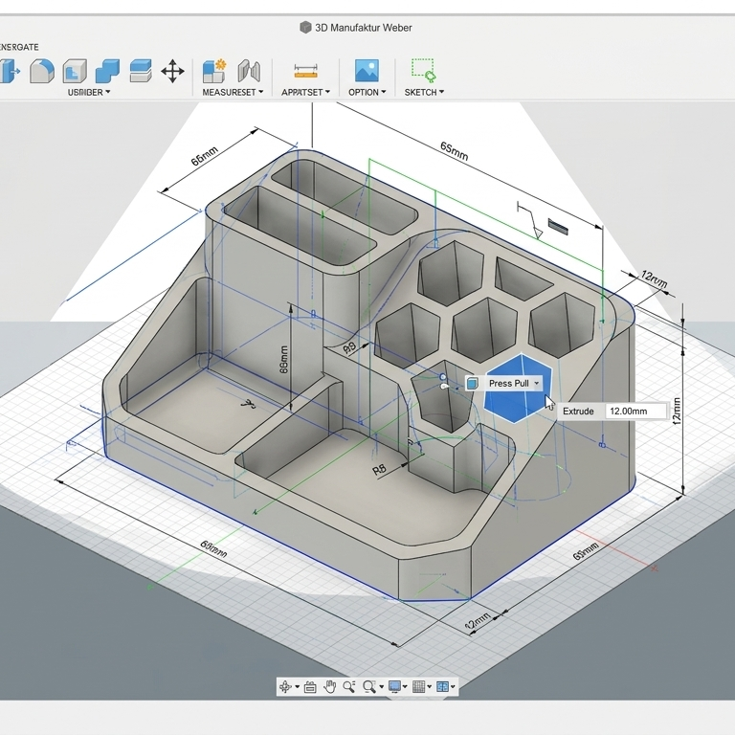This screenshot has width=735, height=735.
Task: Open the Press Pull dropdown arrow
Action: coord(537,383)
